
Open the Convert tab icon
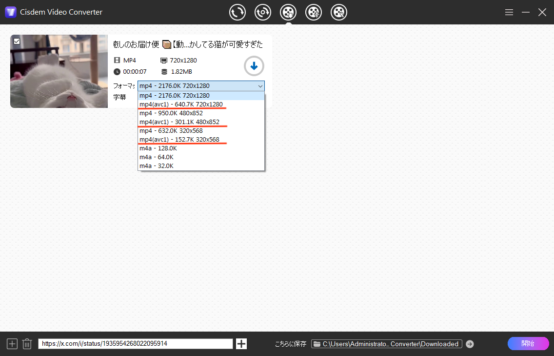coord(237,12)
